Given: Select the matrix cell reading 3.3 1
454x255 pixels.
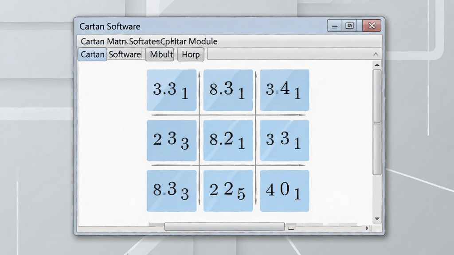Looking at the screenshot, I should click(x=172, y=90).
